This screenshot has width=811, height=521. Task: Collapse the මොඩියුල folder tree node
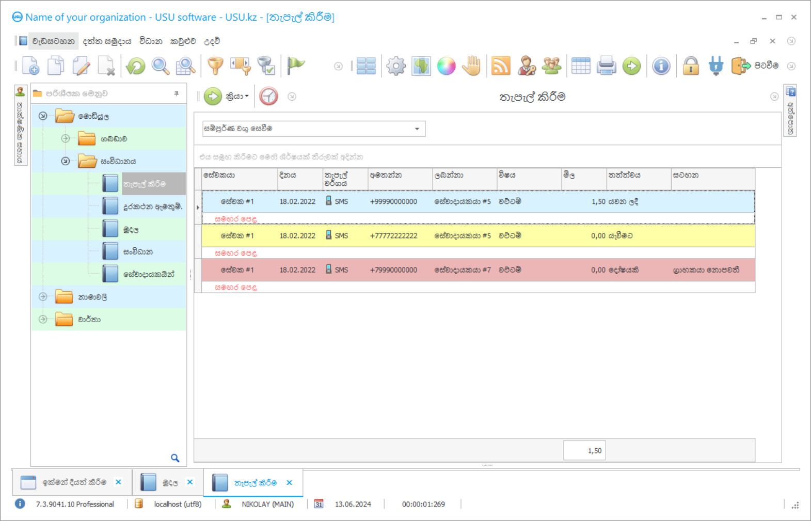click(x=43, y=116)
